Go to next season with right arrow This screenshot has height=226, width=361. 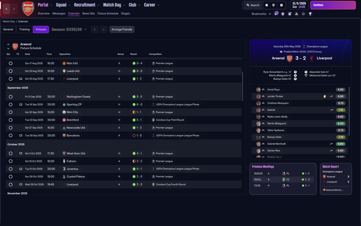[104, 29]
